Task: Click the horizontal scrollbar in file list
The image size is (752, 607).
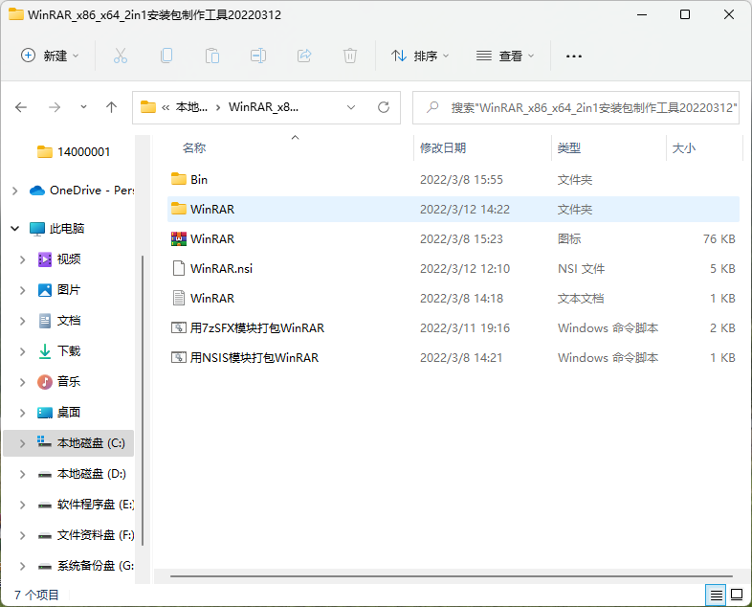Action: [x=451, y=575]
